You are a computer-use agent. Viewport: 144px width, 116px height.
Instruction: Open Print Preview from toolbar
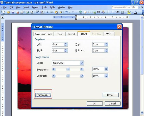point(32,12)
